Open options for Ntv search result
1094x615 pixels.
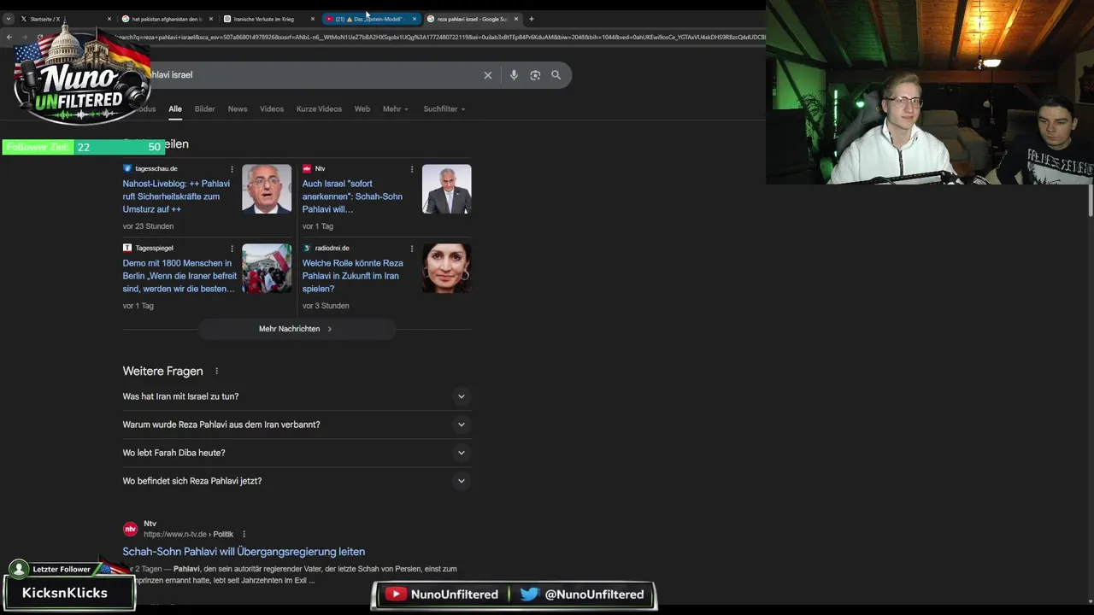coord(244,535)
